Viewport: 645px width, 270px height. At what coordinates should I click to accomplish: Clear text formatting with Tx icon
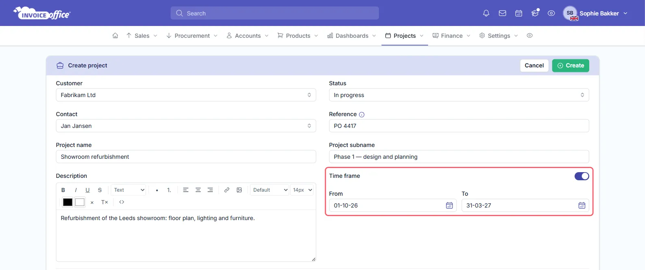coord(105,202)
